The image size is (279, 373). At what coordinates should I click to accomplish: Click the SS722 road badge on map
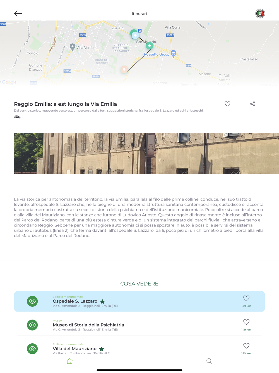point(170,35)
